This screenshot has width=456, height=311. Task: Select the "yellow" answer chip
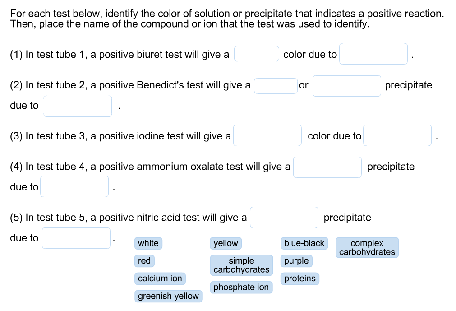(226, 243)
